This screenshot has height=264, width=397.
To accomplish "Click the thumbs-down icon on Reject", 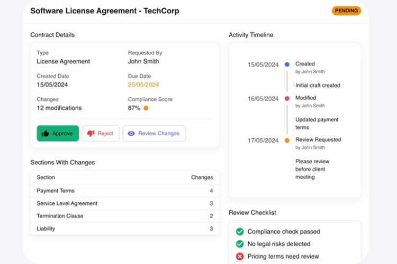I will [91, 134].
